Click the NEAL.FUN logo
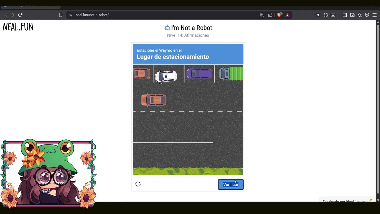The height and width of the screenshot is (214, 380). pos(18,27)
